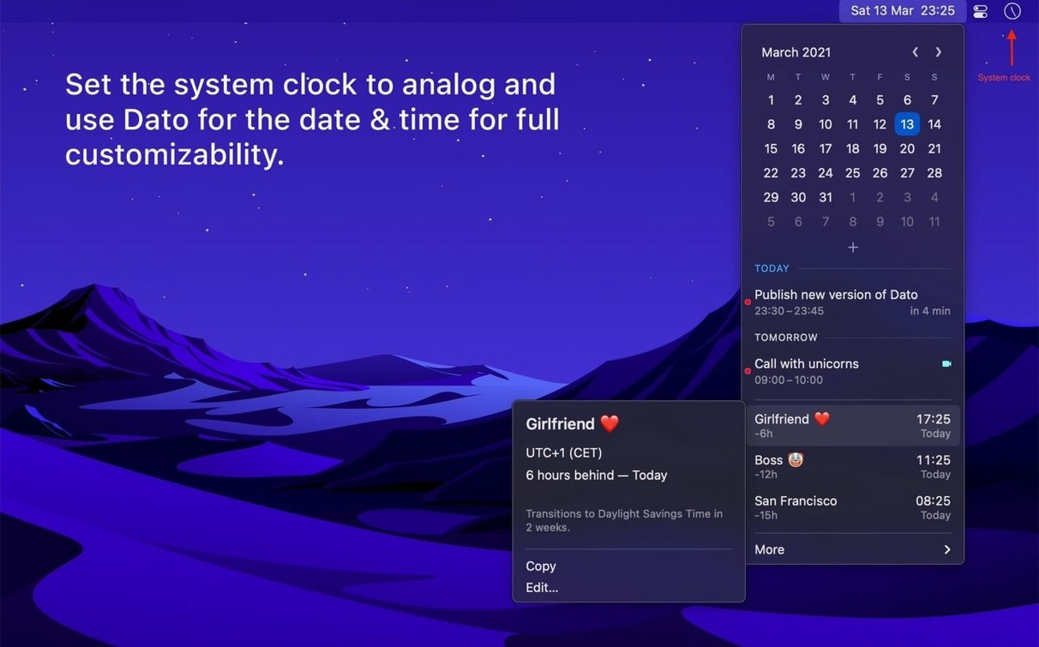Go to the previous month in calendar

915,52
